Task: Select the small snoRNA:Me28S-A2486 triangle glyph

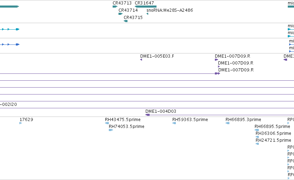Action: [148, 14]
